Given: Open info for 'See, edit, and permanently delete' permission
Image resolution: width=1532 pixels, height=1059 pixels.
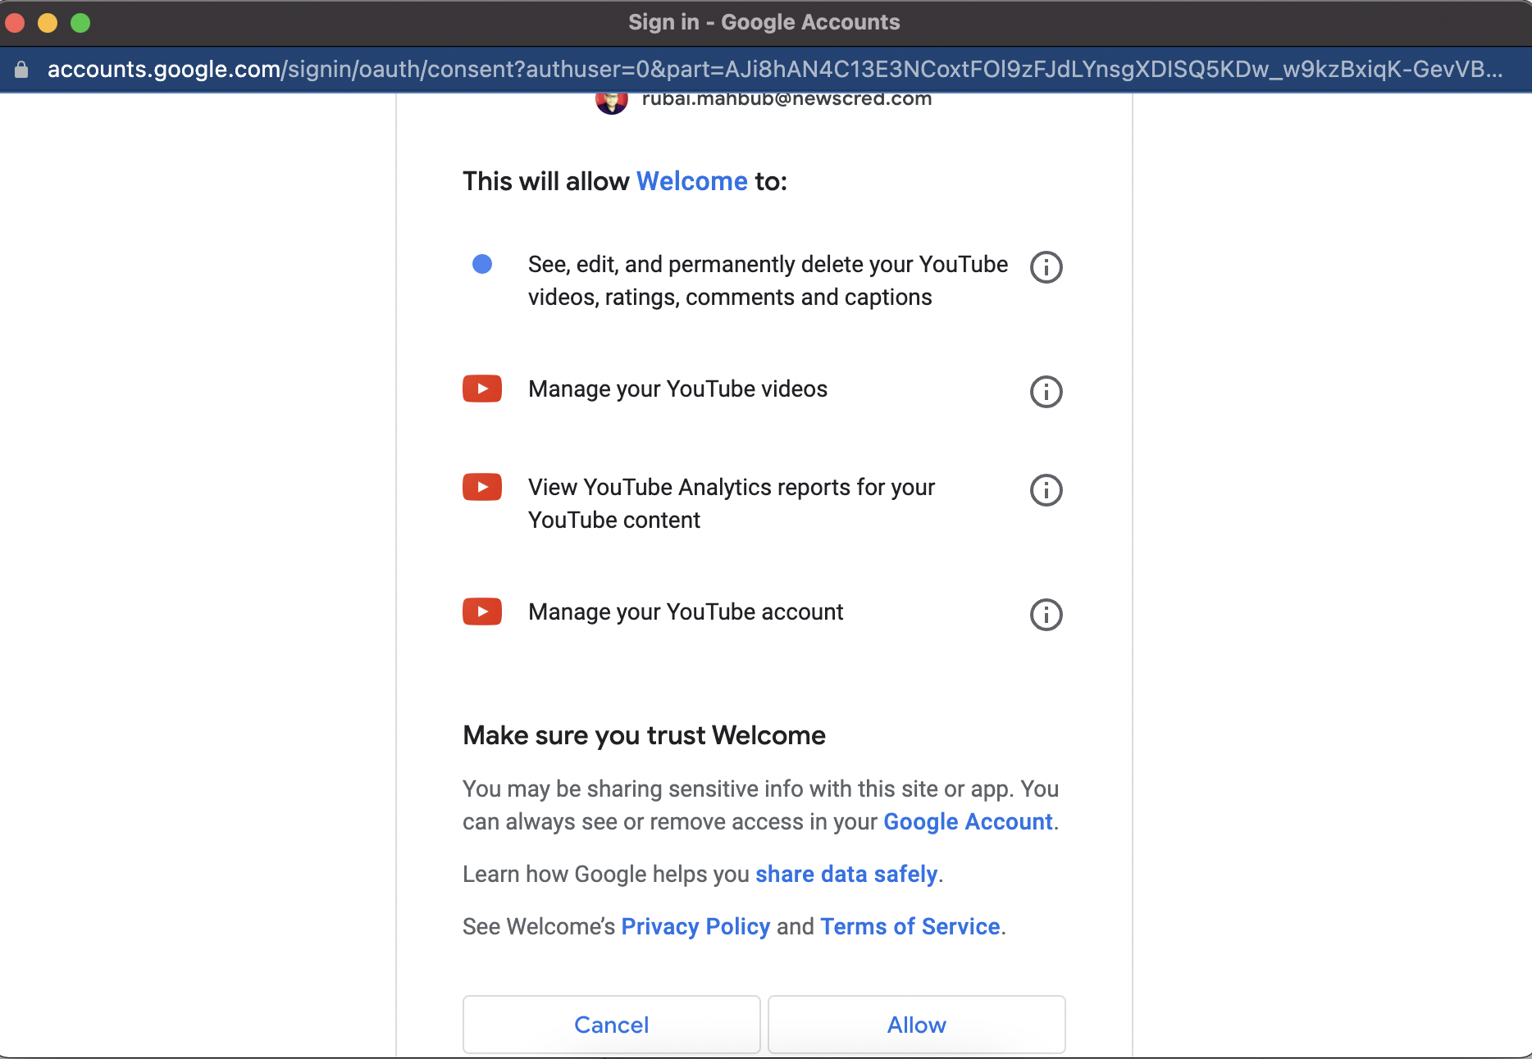Looking at the screenshot, I should pos(1046,267).
